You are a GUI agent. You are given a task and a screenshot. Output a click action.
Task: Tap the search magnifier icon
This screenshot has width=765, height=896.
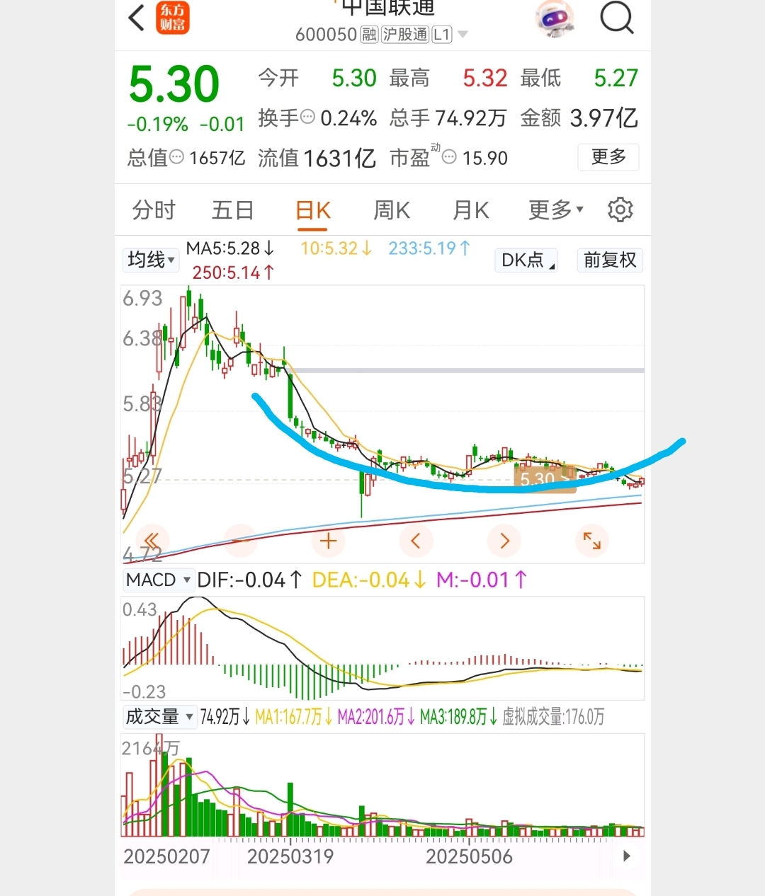[x=617, y=17]
